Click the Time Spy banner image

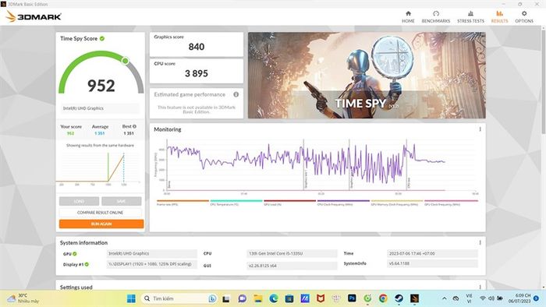point(367,75)
